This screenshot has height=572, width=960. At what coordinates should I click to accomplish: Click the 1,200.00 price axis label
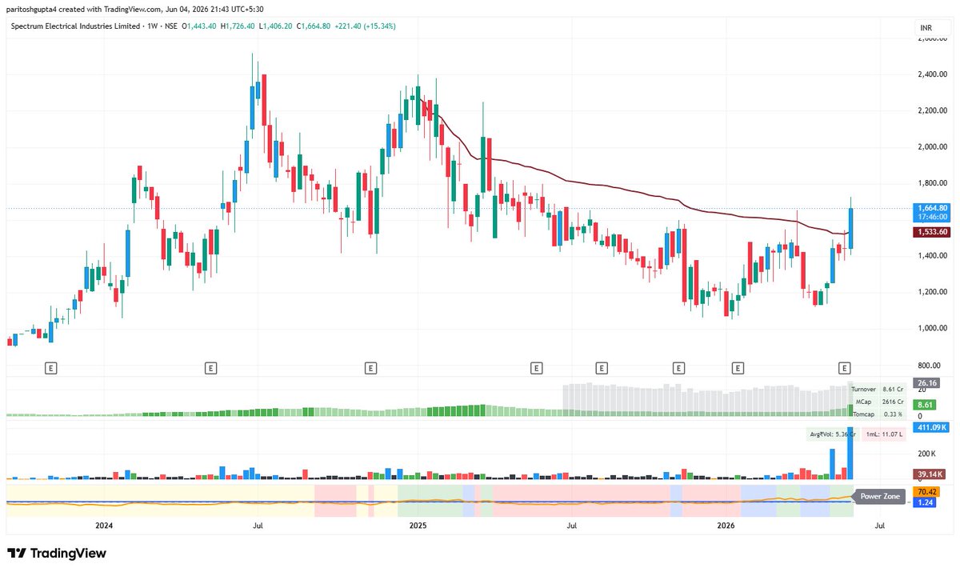[x=932, y=292]
